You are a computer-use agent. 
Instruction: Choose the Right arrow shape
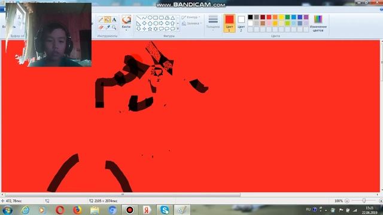click(x=161, y=23)
